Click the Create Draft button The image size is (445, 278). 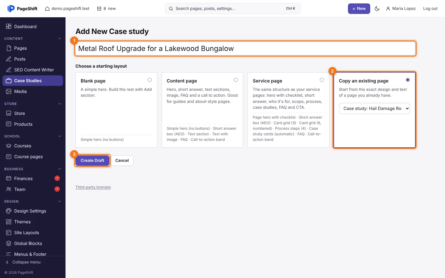click(x=92, y=161)
